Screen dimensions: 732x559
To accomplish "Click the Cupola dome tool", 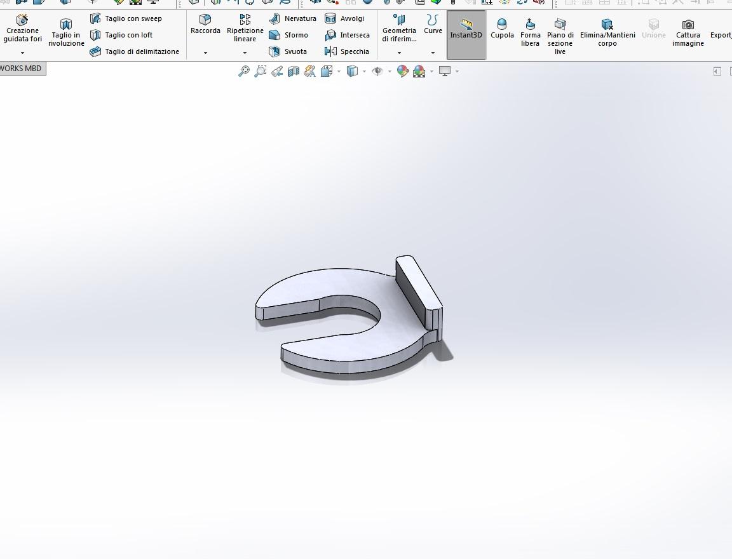I will (x=502, y=29).
